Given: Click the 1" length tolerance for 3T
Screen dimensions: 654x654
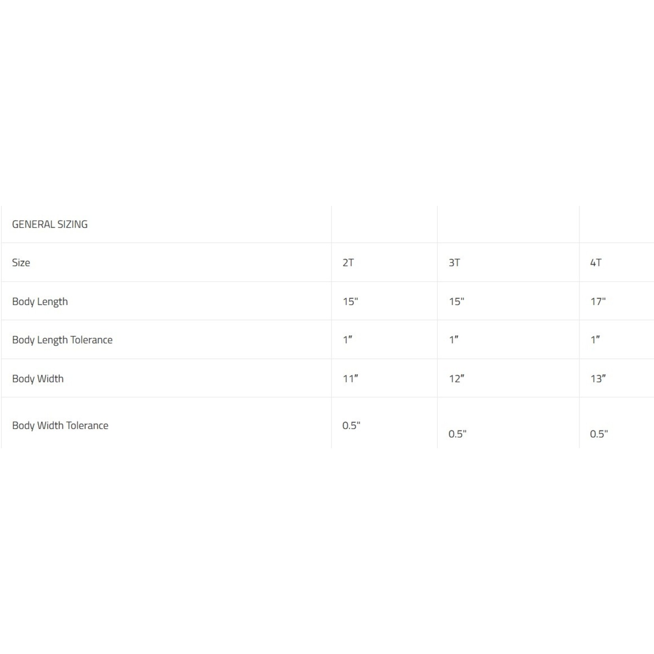Looking at the screenshot, I should pyautogui.click(x=454, y=340).
